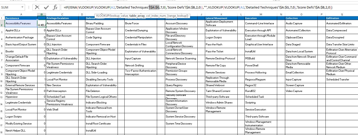
Task: Select the Accessibility Features cell in column A
Action: [x=21, y=23]
